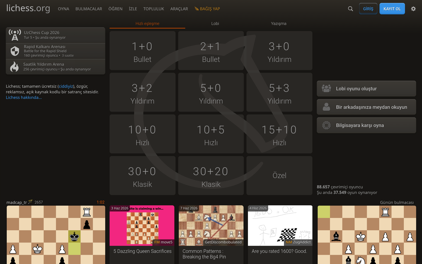Click the UzChess Cup broadcast antenna icon
Image resolution: width=422 pixels, height=264 pixels.
click(15, 35)
